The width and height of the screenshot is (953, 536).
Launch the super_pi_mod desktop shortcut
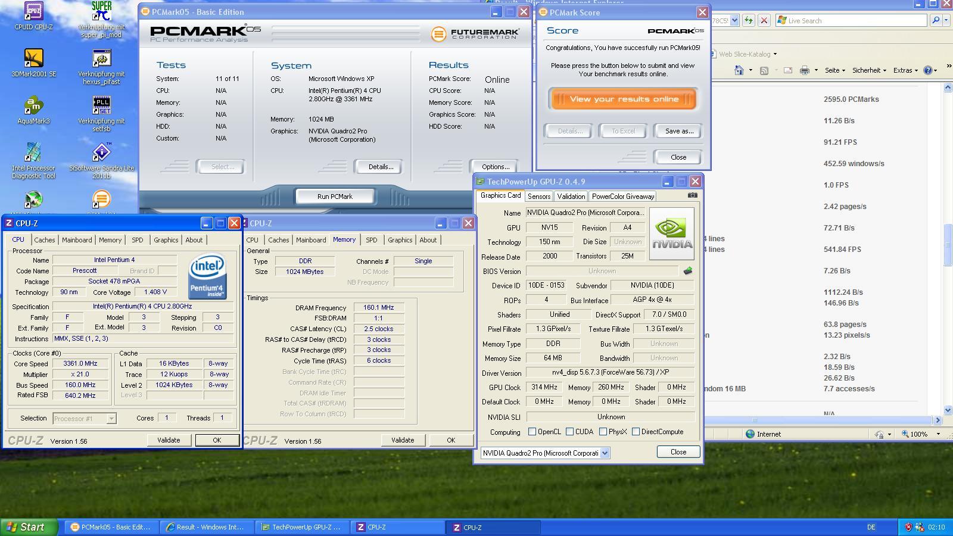[101, 19]
